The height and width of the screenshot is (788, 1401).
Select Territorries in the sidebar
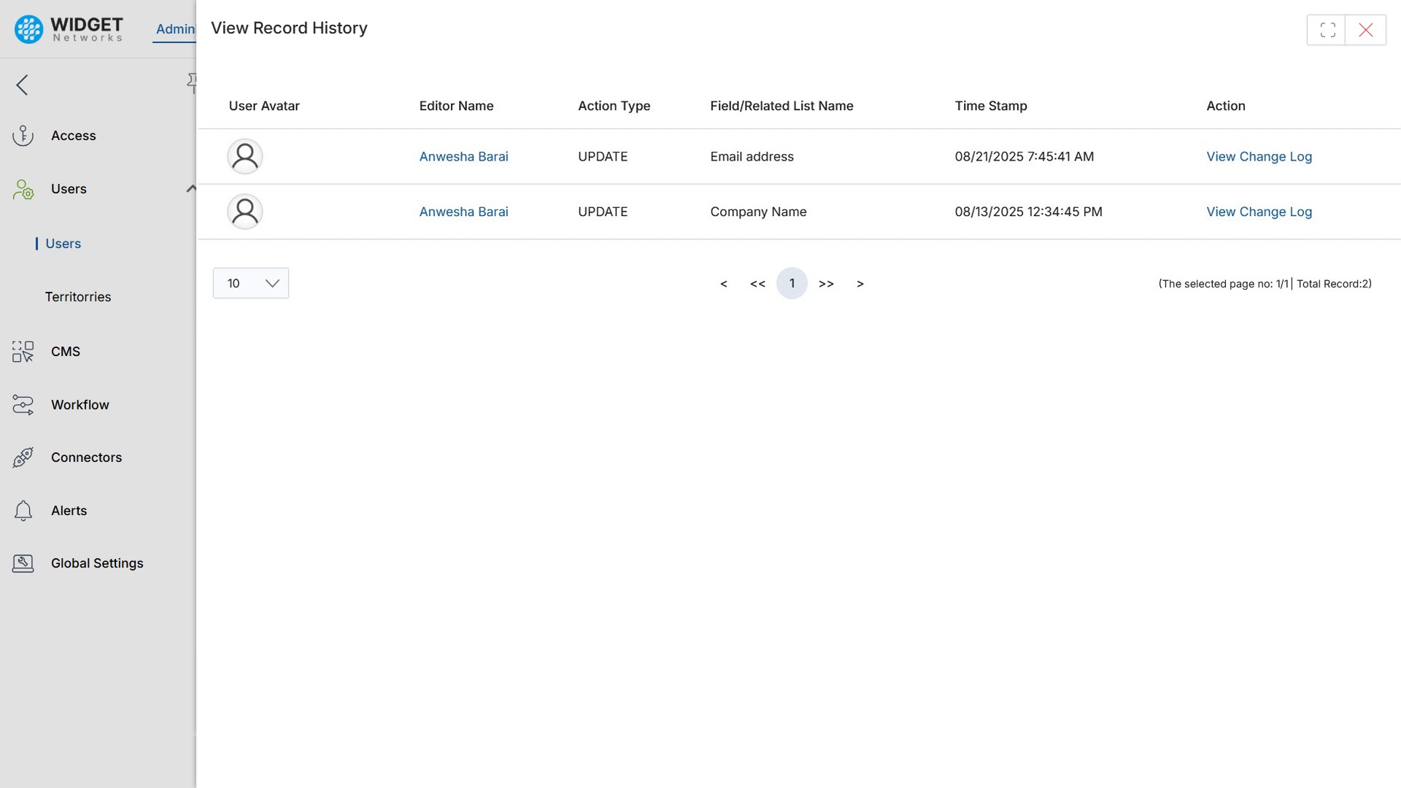pos(78,297)
